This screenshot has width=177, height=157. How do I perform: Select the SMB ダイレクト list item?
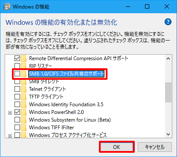point(44,81)
